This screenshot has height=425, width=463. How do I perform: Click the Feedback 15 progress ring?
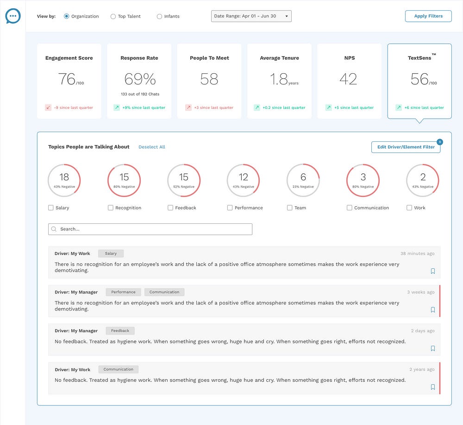click(184, 181)
